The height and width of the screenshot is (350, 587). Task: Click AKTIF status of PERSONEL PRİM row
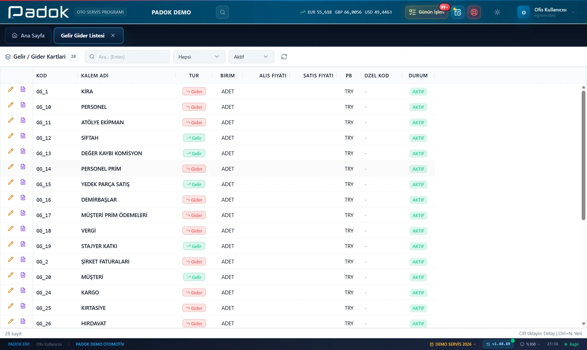pyautogui.click(x=418, y=169)
